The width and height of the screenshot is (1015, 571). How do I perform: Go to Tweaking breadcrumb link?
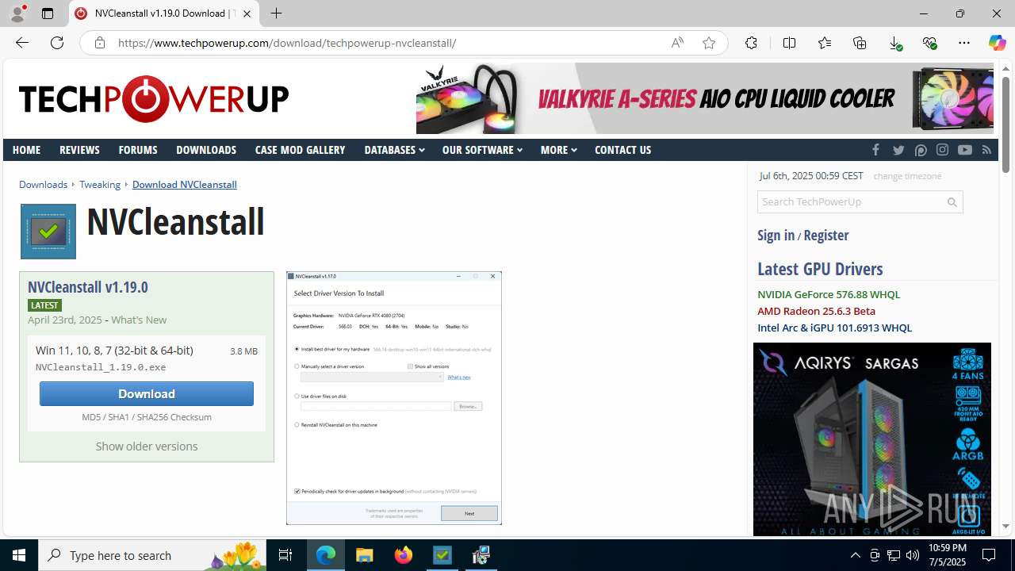pyautogui.click(x=100, y=184)
